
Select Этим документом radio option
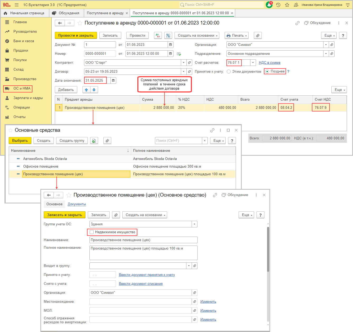229,72
